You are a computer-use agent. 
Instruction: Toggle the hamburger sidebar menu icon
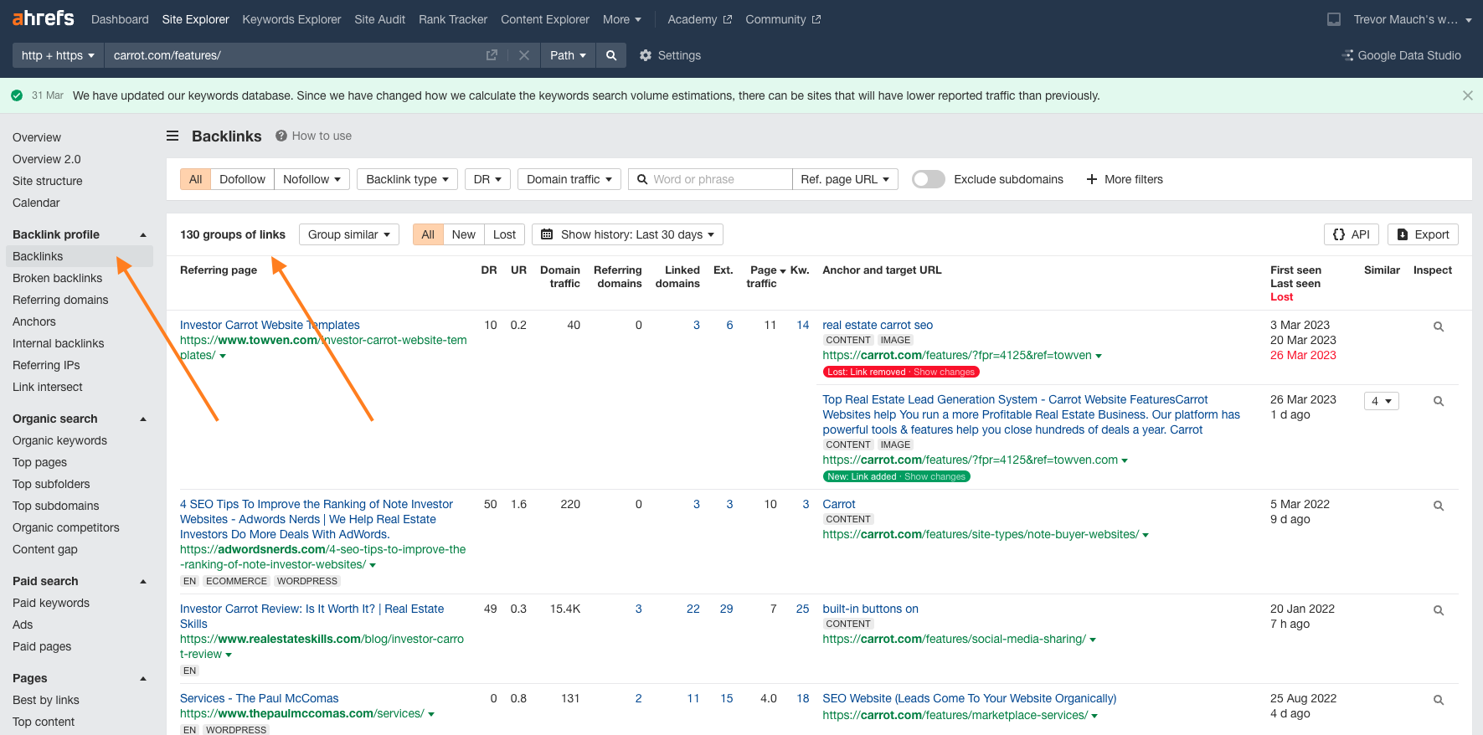[x=173, y=136]
